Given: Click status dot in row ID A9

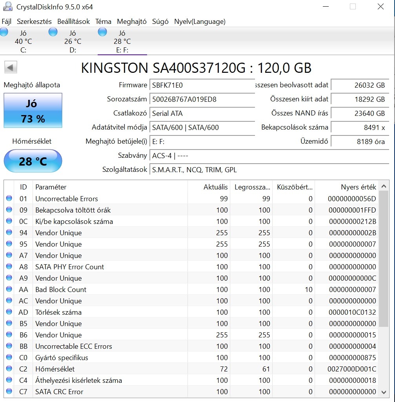Looking at the screenshot, I should (9, 278).
